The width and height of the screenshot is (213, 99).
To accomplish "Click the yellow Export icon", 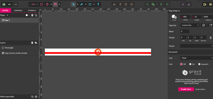I will (205, 4).
